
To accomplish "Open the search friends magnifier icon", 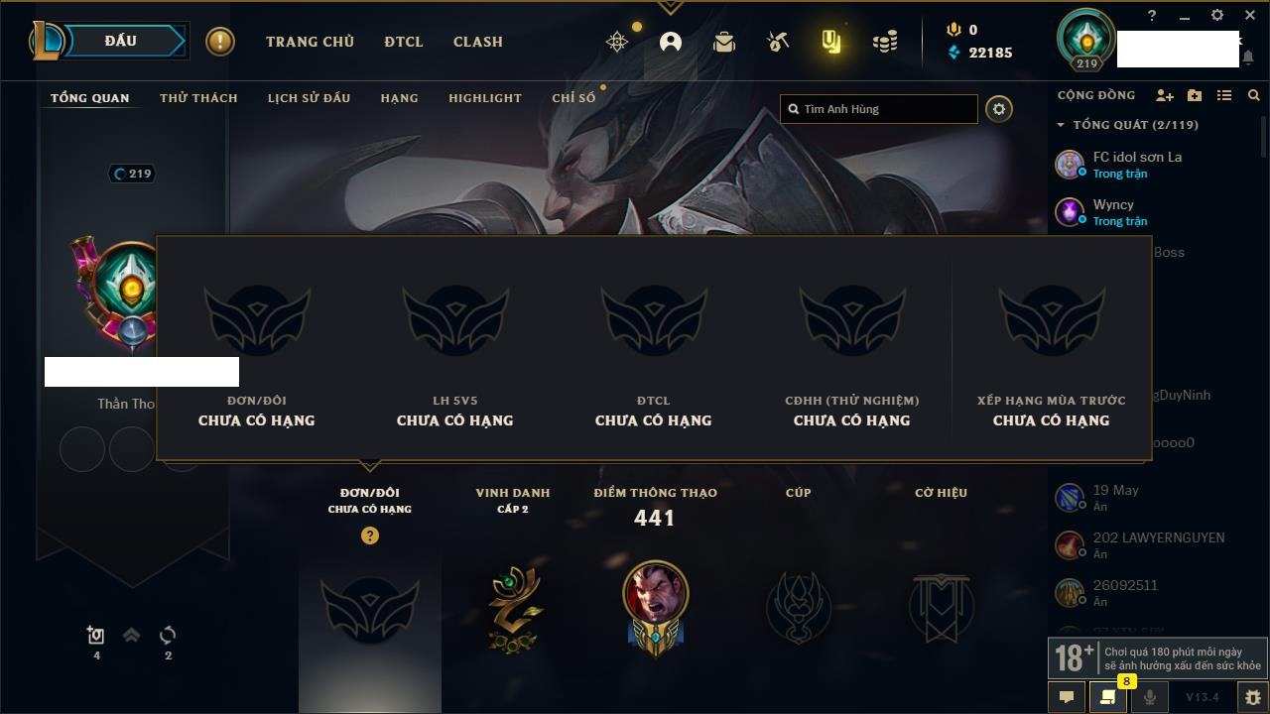I will (1254, 95).
